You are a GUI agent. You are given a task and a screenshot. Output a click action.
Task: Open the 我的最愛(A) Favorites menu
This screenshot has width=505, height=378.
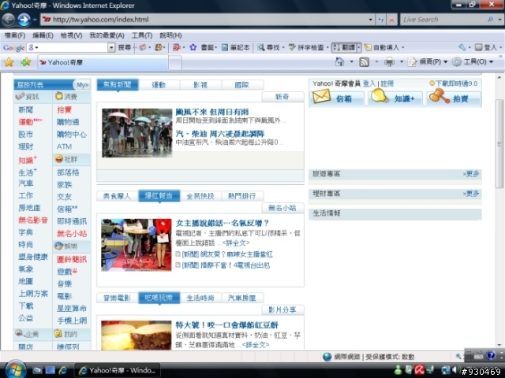pyautogui.click(x=107, y=35)
